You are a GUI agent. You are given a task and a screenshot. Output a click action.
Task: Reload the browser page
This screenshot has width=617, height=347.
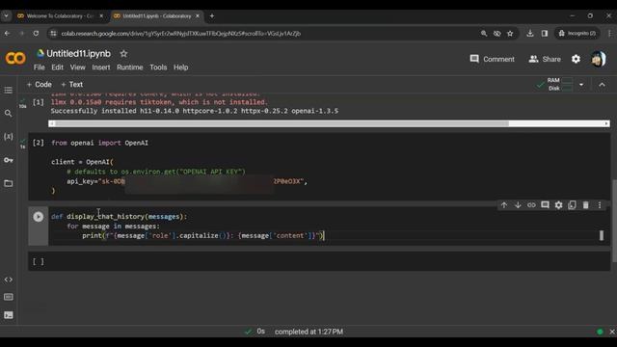[x=36, y=34]
